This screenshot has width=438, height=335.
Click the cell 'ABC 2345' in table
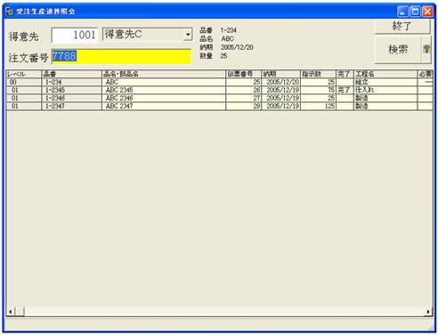coord(164,90)
